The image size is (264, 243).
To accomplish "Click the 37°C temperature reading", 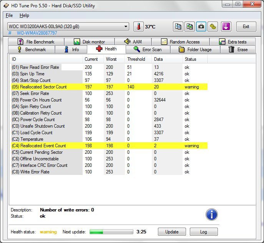I will [x=150, y=27].
